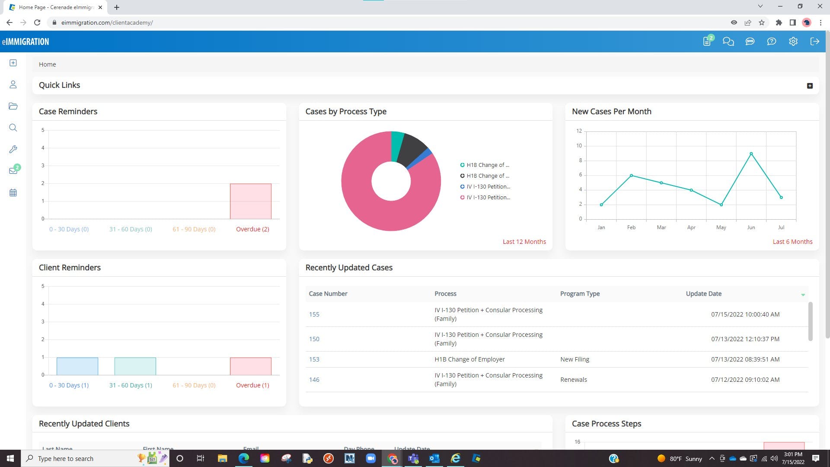The width and height of the screenshot is (830, 467).
Task: Click the Home breadcrumb
Action: pos(47,64)
